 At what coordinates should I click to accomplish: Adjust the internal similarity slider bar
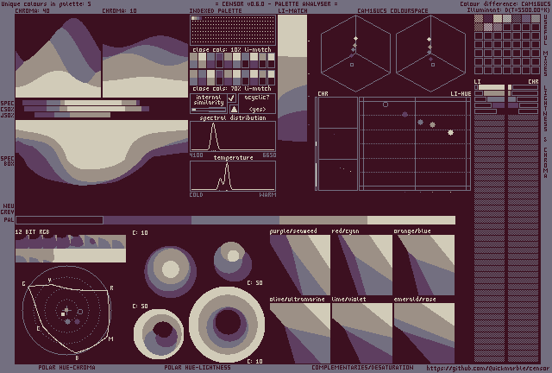point(207,109)
